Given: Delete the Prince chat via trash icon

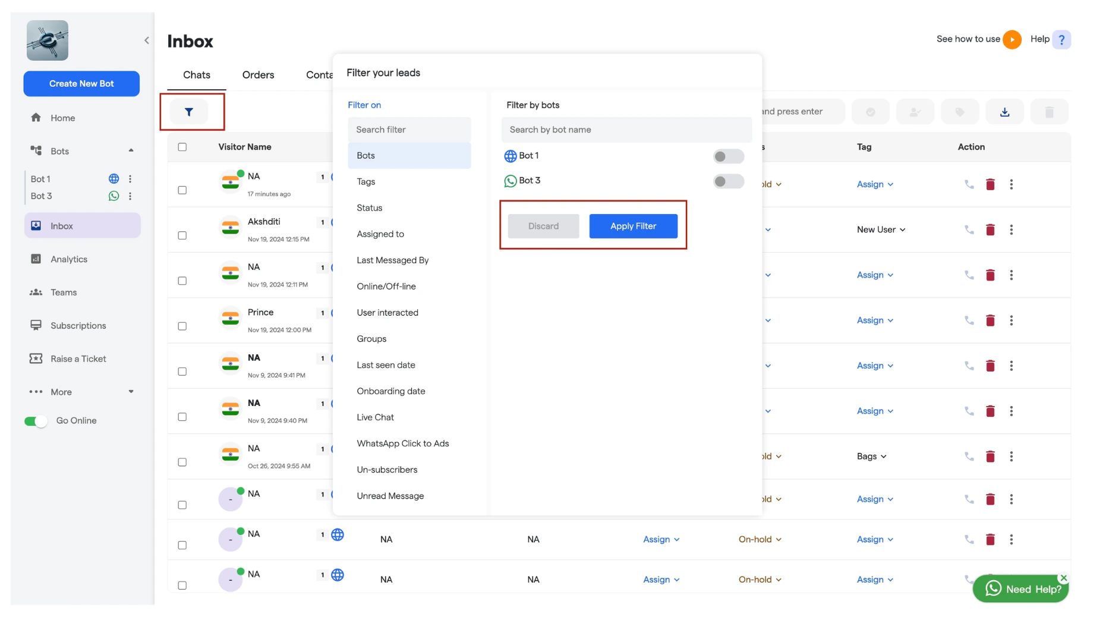Looking at the screenshot, I should click(x=990, y=320).
